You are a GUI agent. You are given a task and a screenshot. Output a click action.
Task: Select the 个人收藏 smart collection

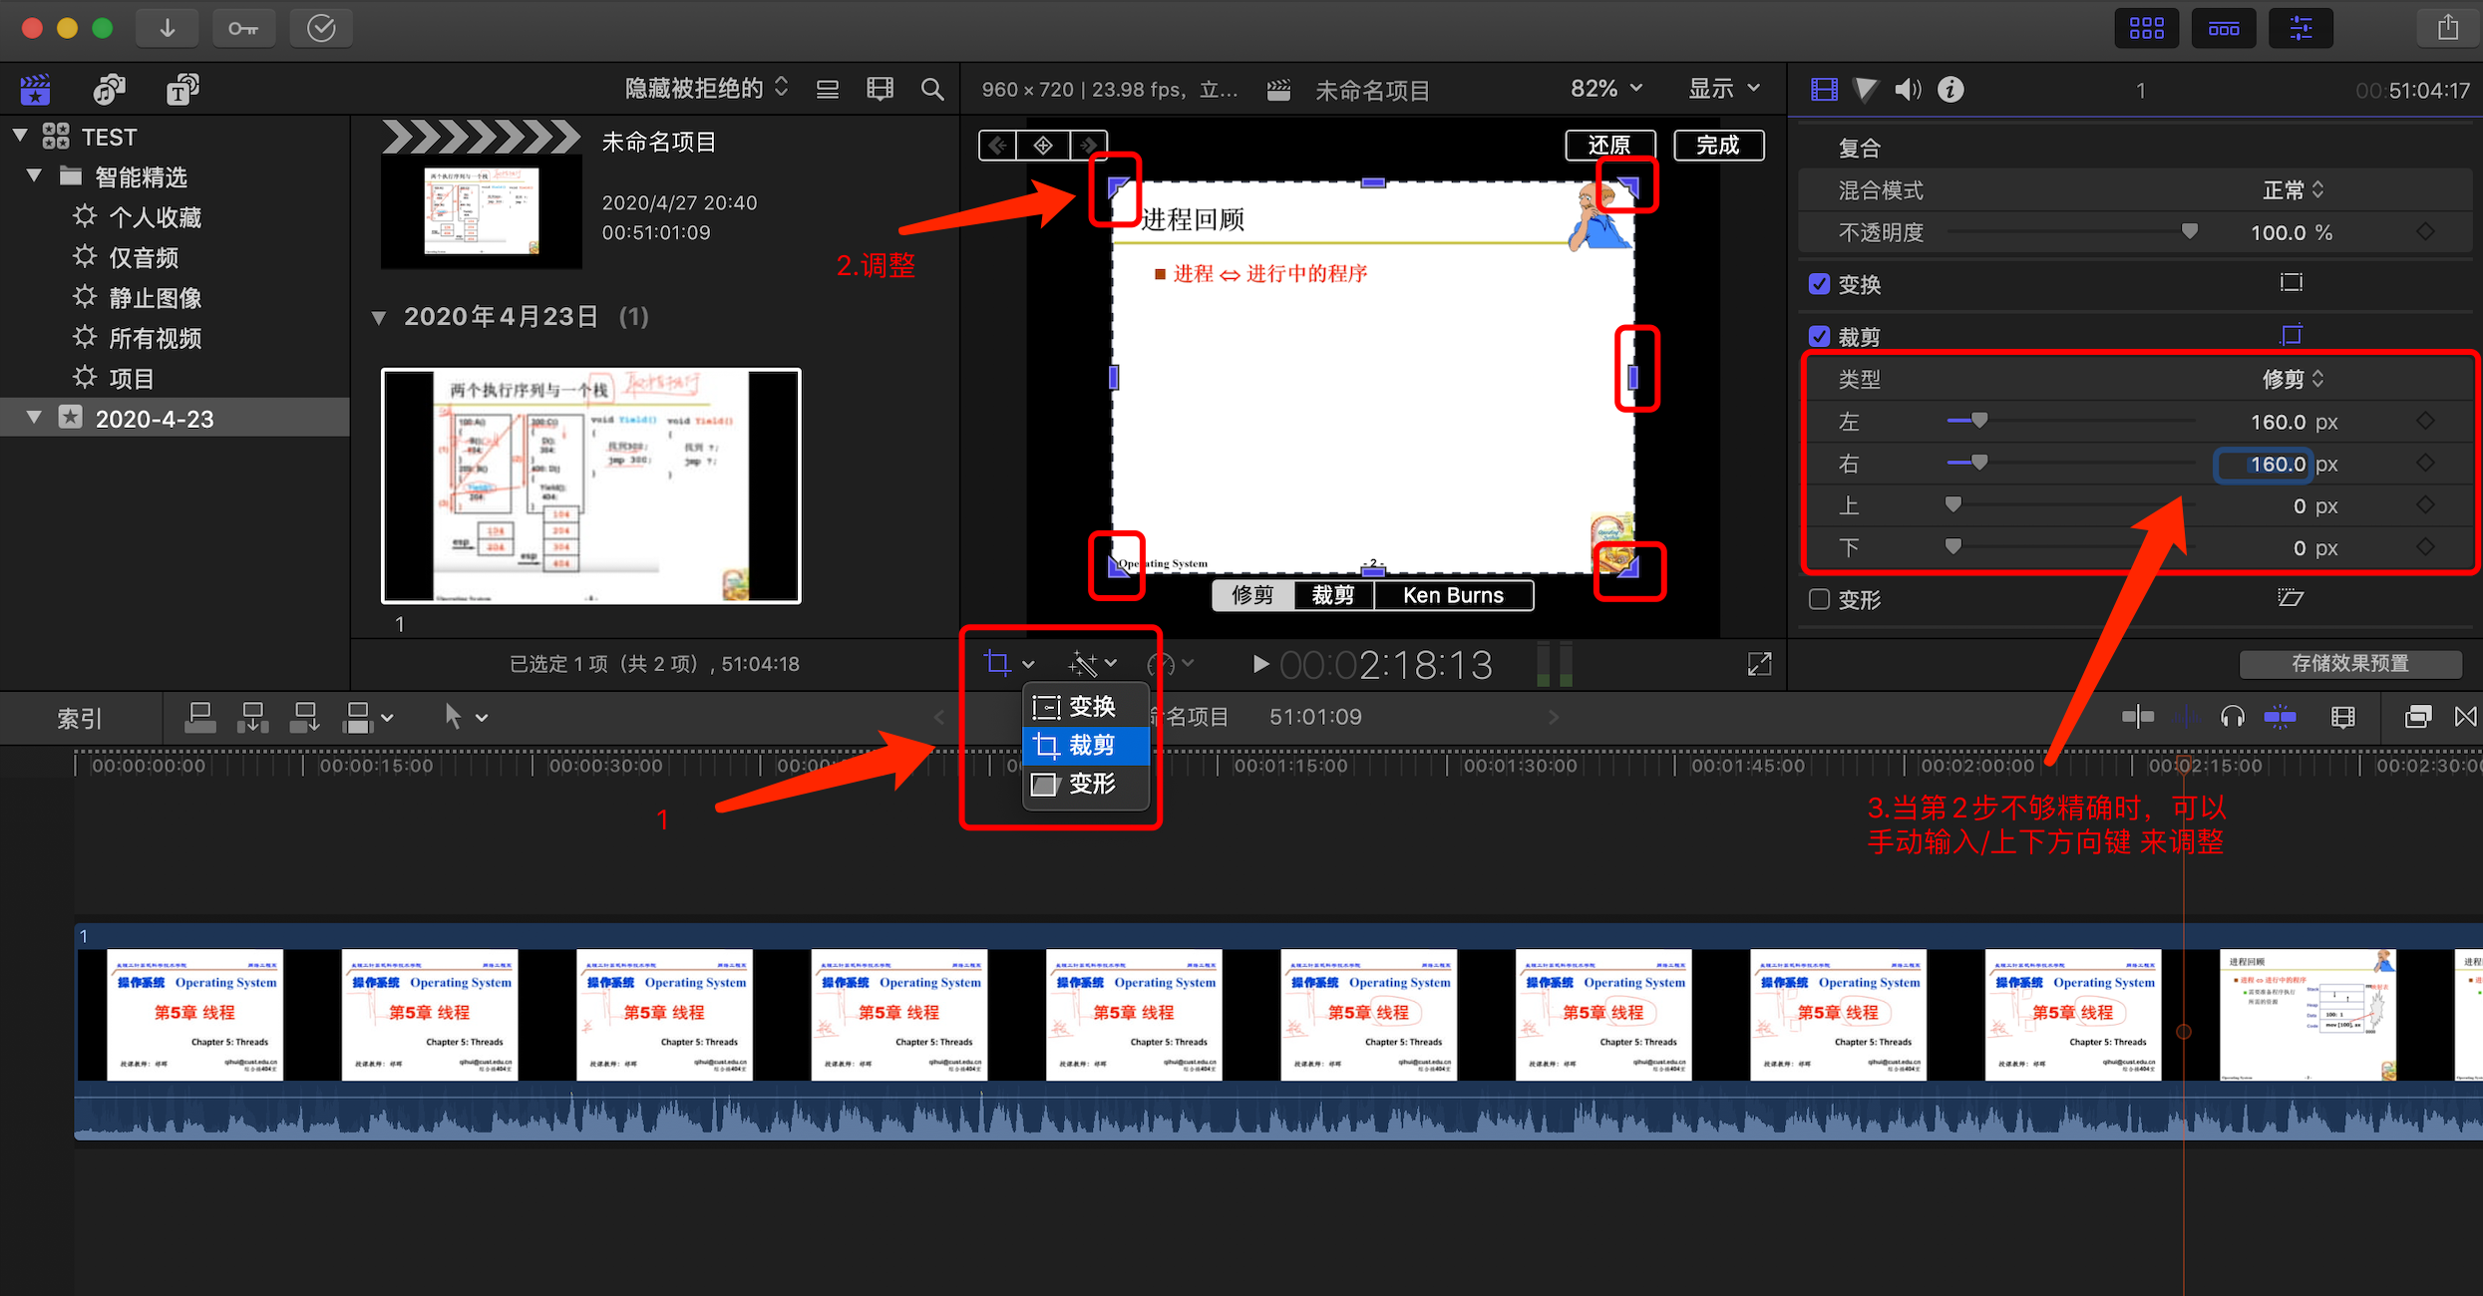point(155,217)
